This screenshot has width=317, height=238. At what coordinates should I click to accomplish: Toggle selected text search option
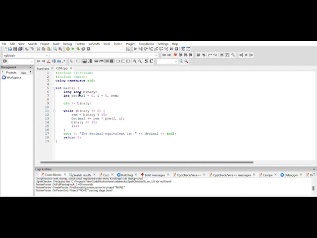(53, 61)
